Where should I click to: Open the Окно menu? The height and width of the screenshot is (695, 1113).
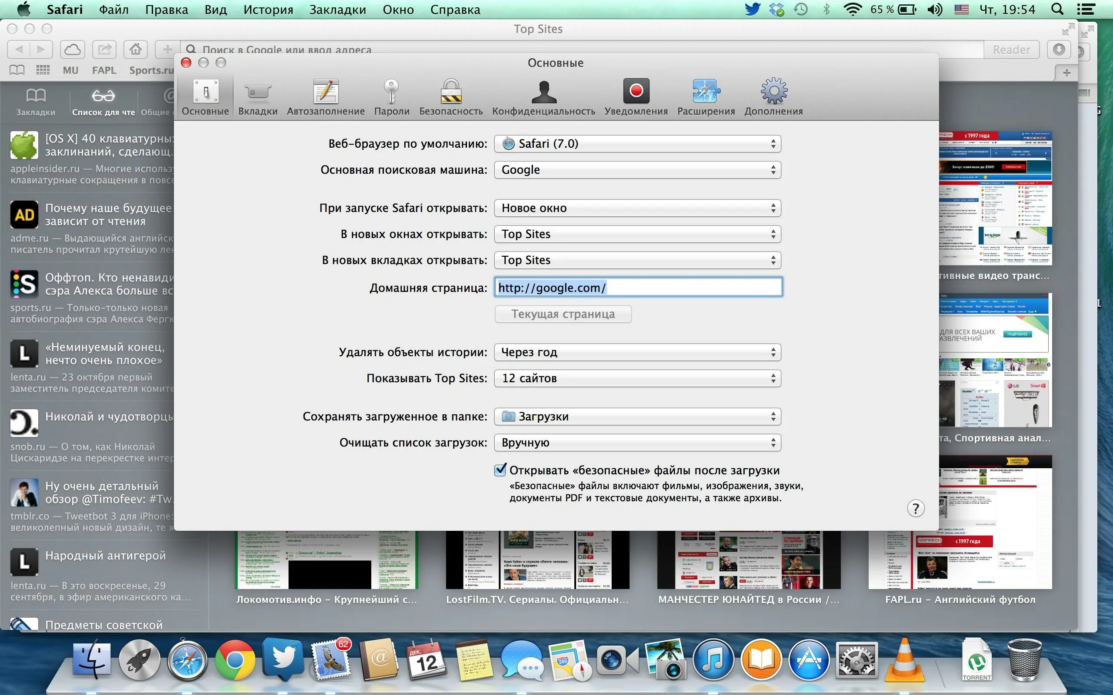click(x=398, y=9)
